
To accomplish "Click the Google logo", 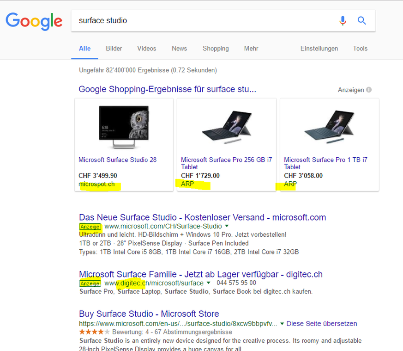I will [x=34, y=21].
